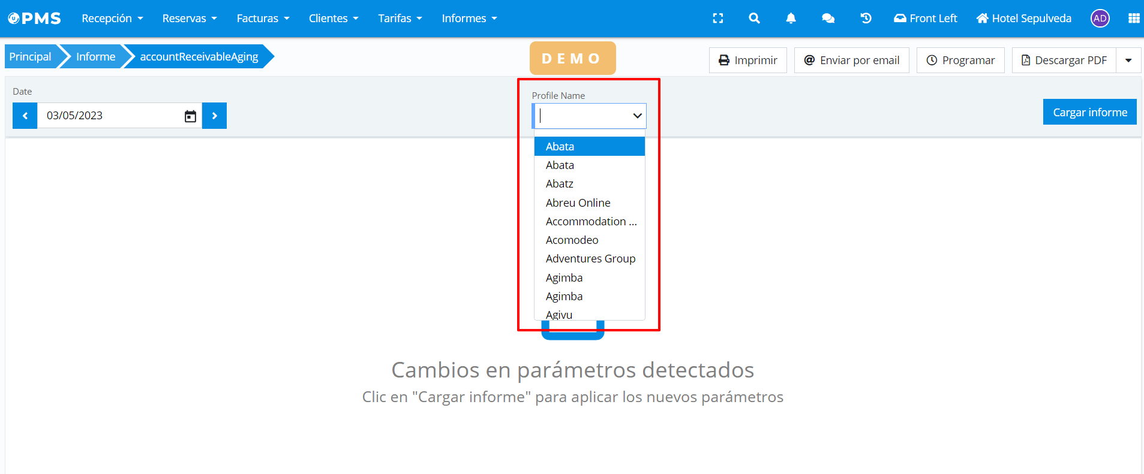Choose Adventures Group profile option
Screen dimensions: 1144x474
(590, 259)
